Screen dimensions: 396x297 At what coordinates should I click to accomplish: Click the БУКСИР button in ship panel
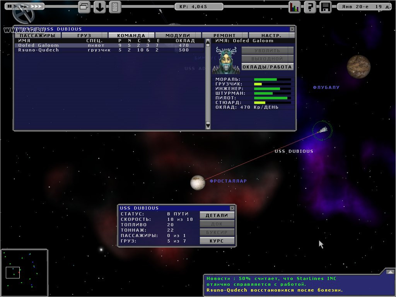(x=217, y=232)
